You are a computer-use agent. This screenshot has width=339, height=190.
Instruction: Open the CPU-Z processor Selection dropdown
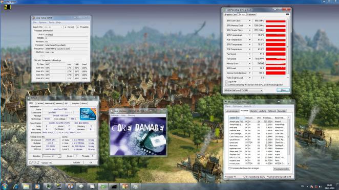pyautogui.click(x=51, y=156)
